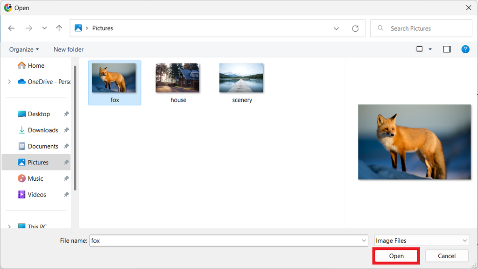Open the Music folder in the sidebar
Image resolution: width=478 pixels, height=269 pixels.
coord(36,178)
